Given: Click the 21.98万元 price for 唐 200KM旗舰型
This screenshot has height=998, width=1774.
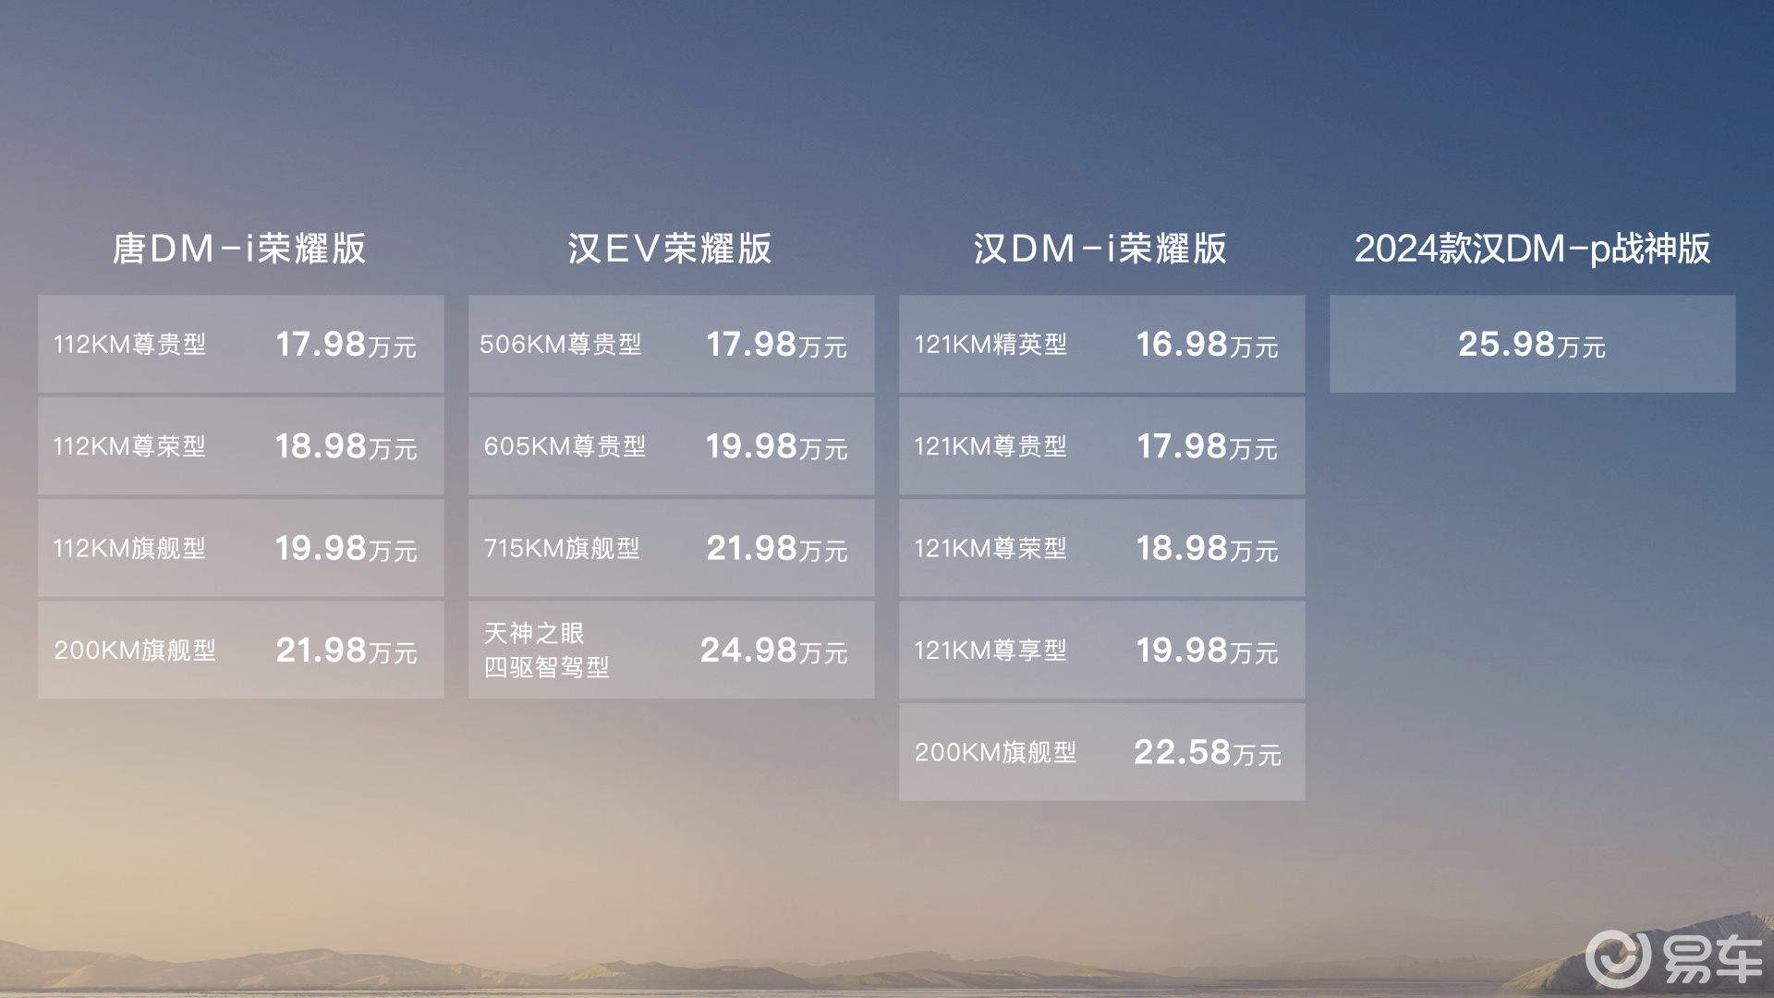Looking at the screenshot, I should click(x=346, y=650).
